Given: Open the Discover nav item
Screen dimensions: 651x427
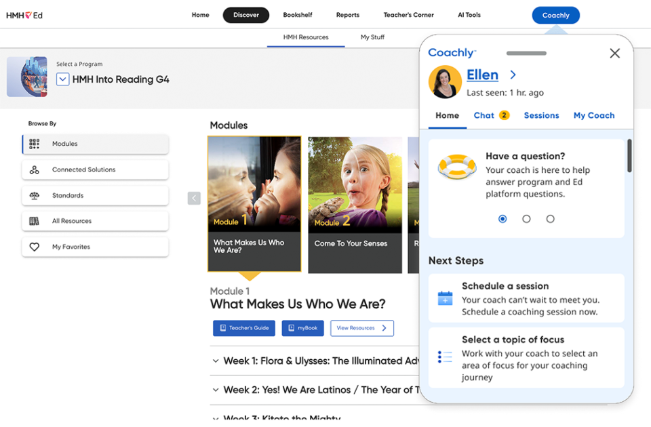Looking at the screenshot, I should 245,15.
